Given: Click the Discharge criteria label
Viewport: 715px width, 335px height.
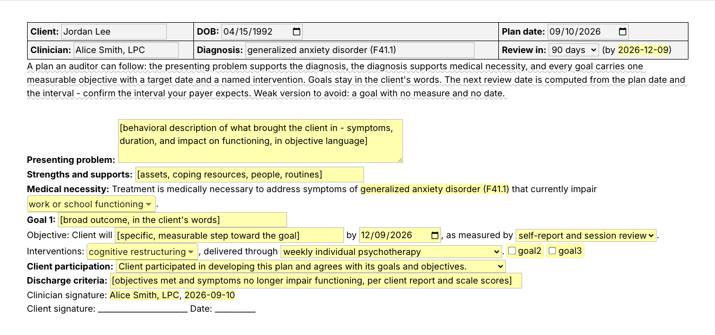Looking at the screenshot, I should pos(67,280).
